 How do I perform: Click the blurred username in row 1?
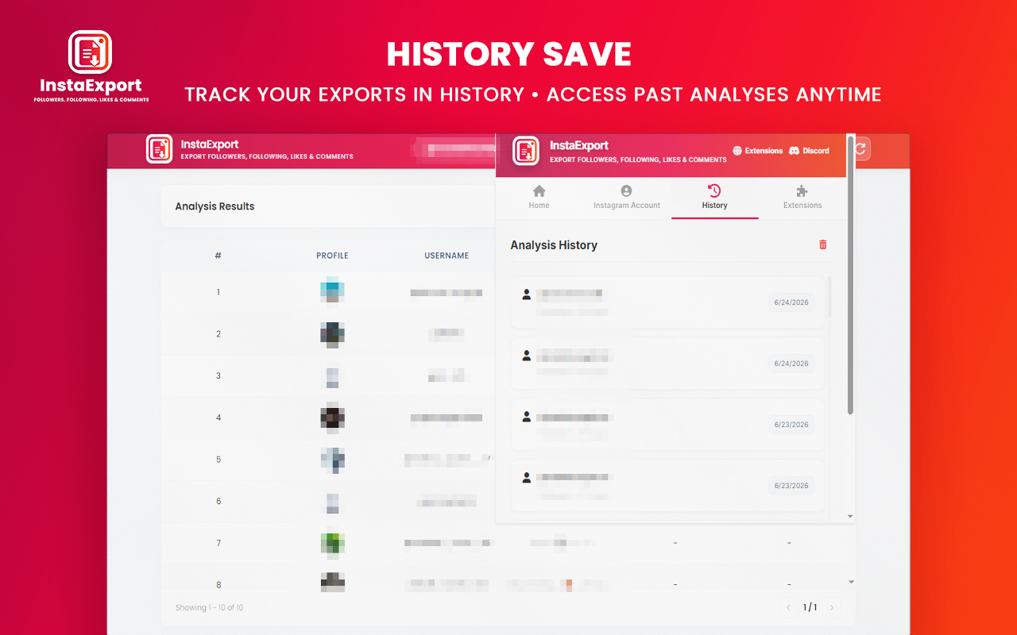[x=447, y=293]
